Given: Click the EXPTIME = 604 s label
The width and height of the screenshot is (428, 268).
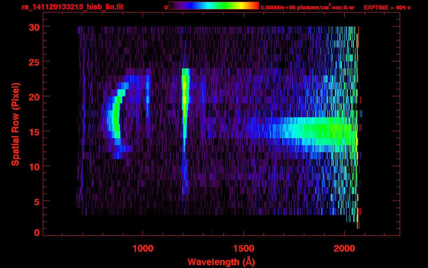Looking at the screenshot, I should point(387,7).
